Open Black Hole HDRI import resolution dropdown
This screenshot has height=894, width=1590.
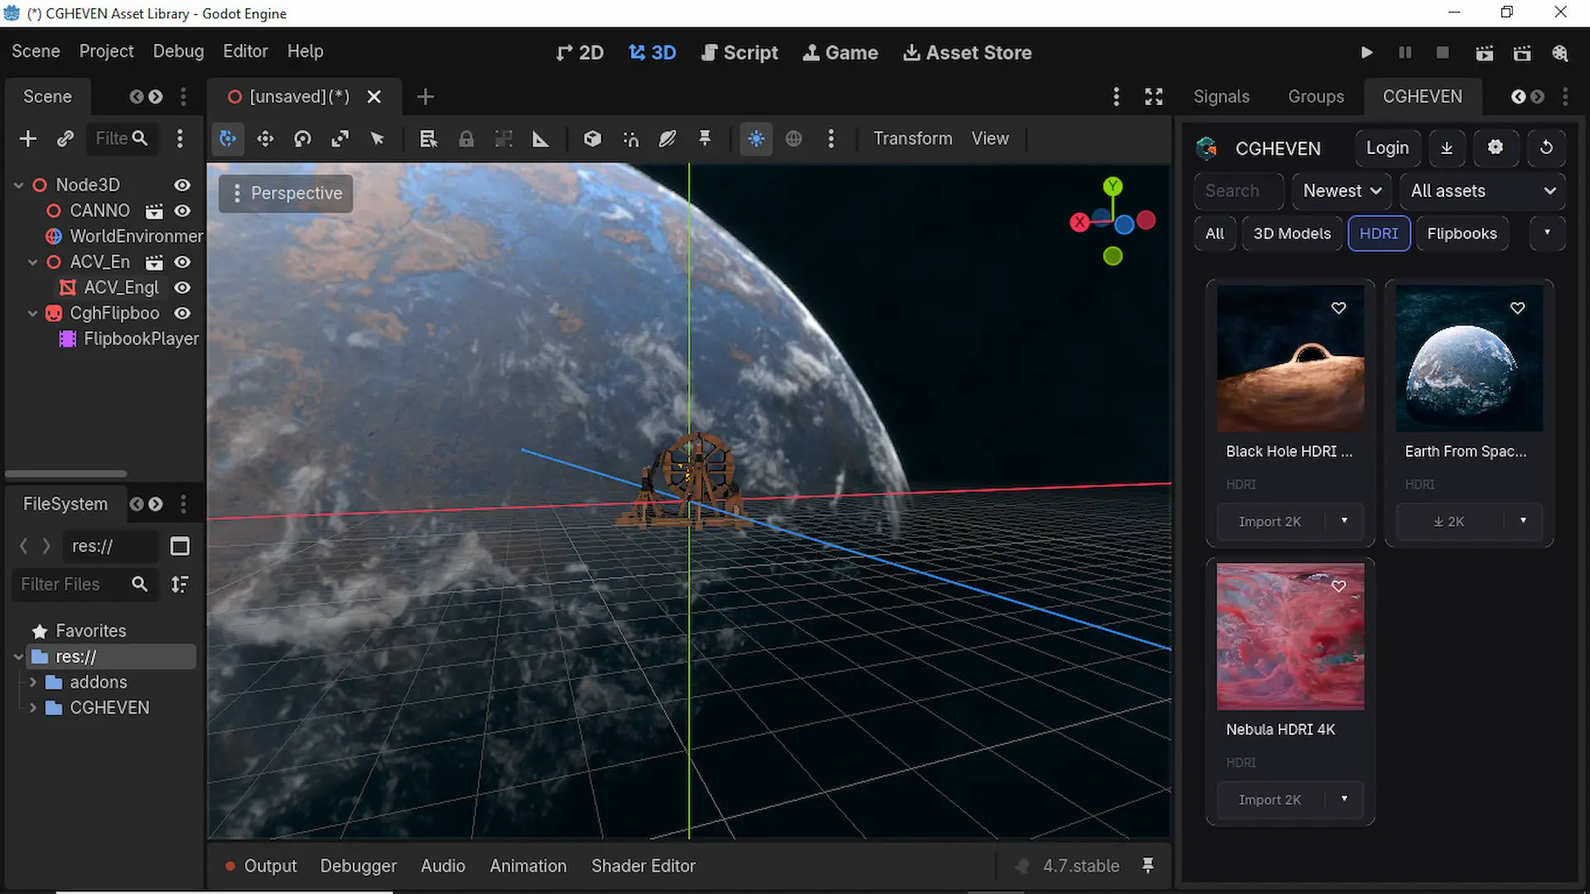click(1344, 521)
